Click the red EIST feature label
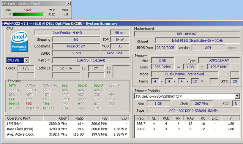243x144 pixels. (x=29, y=104)
